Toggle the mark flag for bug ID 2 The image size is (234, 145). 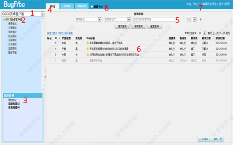pos(50,60)
